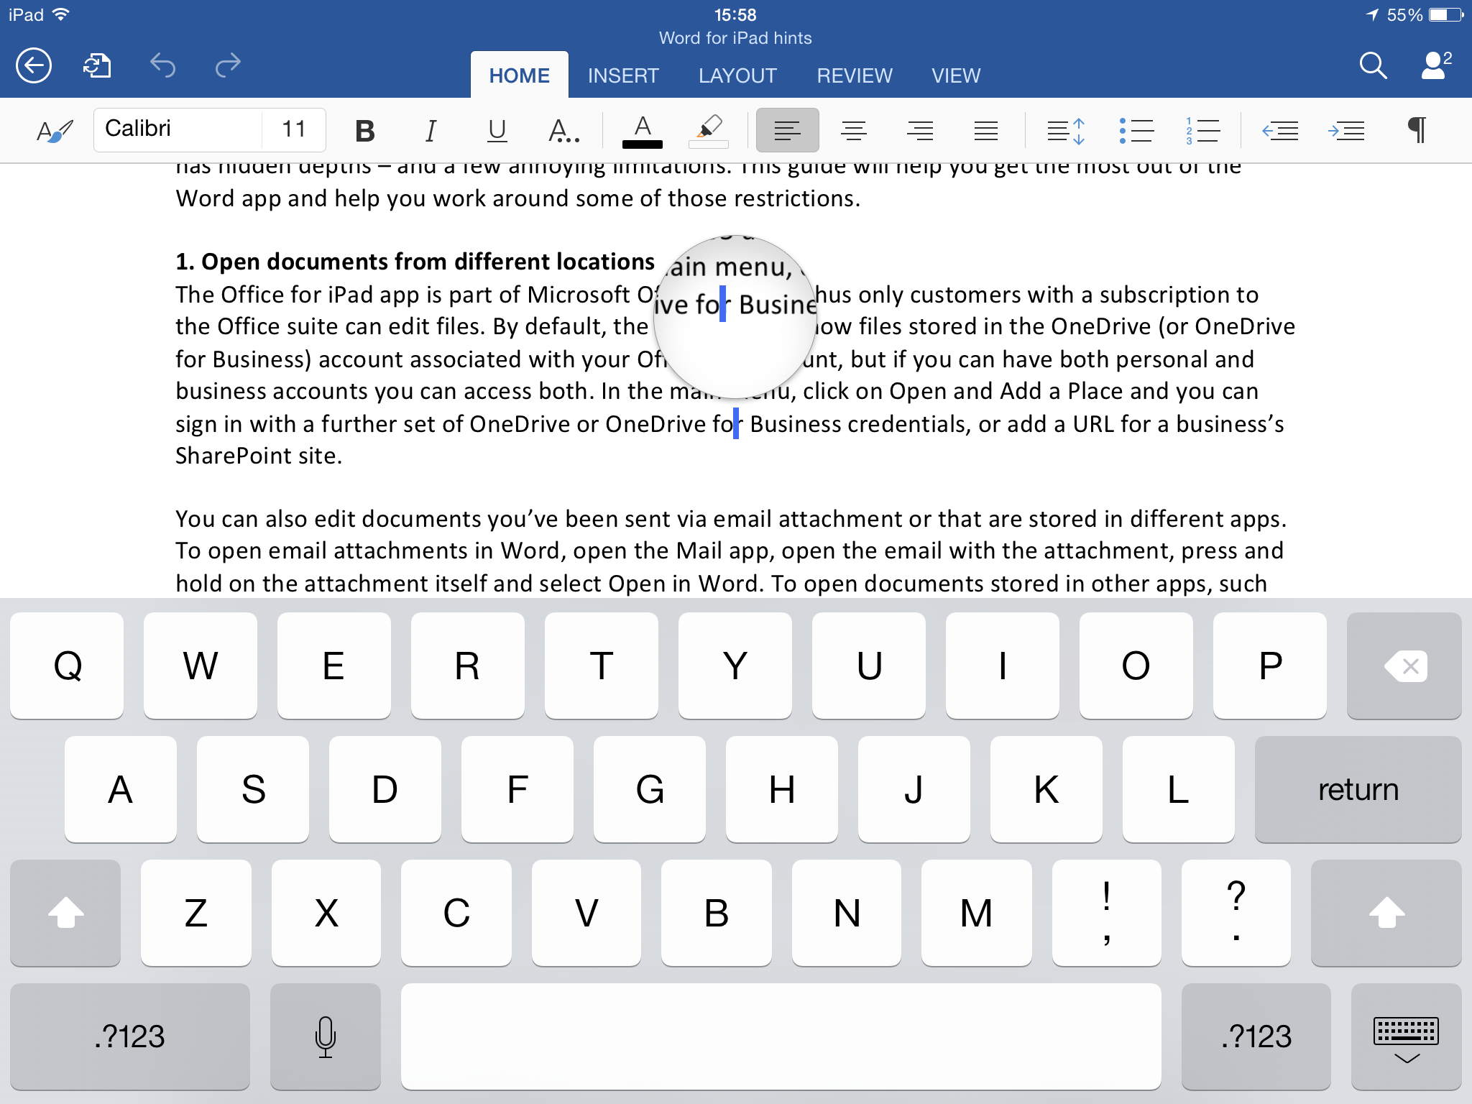
Task: Toggle italic formatting
Action: [431, 131]
